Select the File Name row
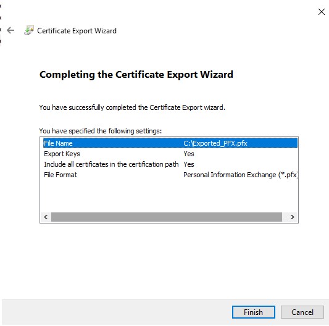 pos(170,143)
